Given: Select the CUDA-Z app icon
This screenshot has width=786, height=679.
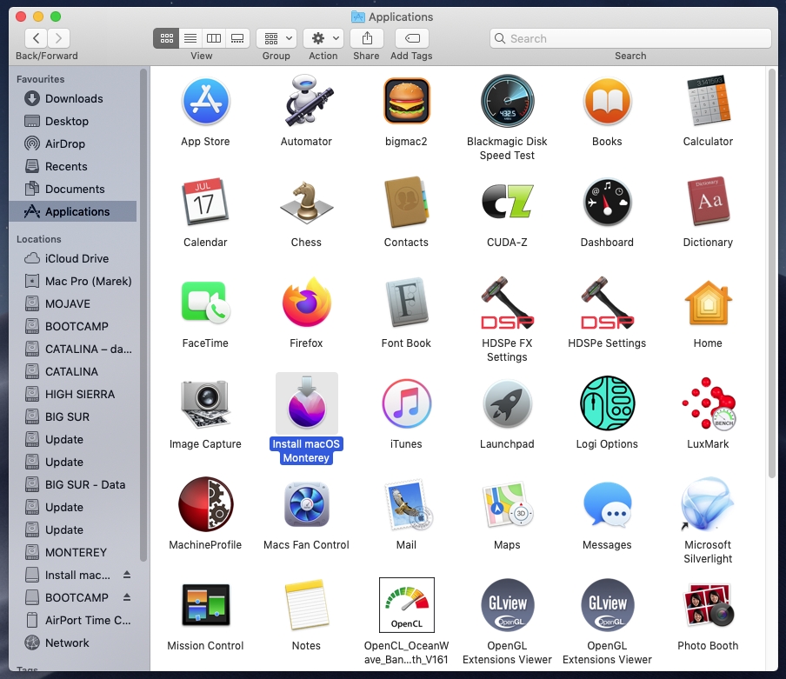Looking at the screenshot, I should [x=507, y=202].
